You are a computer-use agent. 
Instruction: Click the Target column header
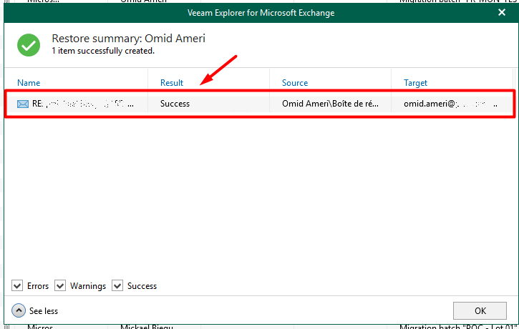pos(415,83)
